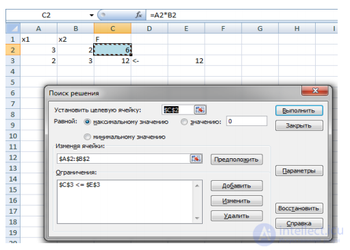Select row 15 header
Image resolution: width=350 pixels, height=250 pixels.
pyautogui.click(x=13, y=190)
